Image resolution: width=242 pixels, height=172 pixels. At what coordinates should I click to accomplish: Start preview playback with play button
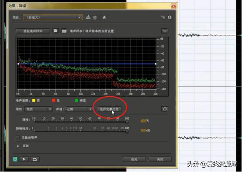pyautogui.click(x=24, y=159)
